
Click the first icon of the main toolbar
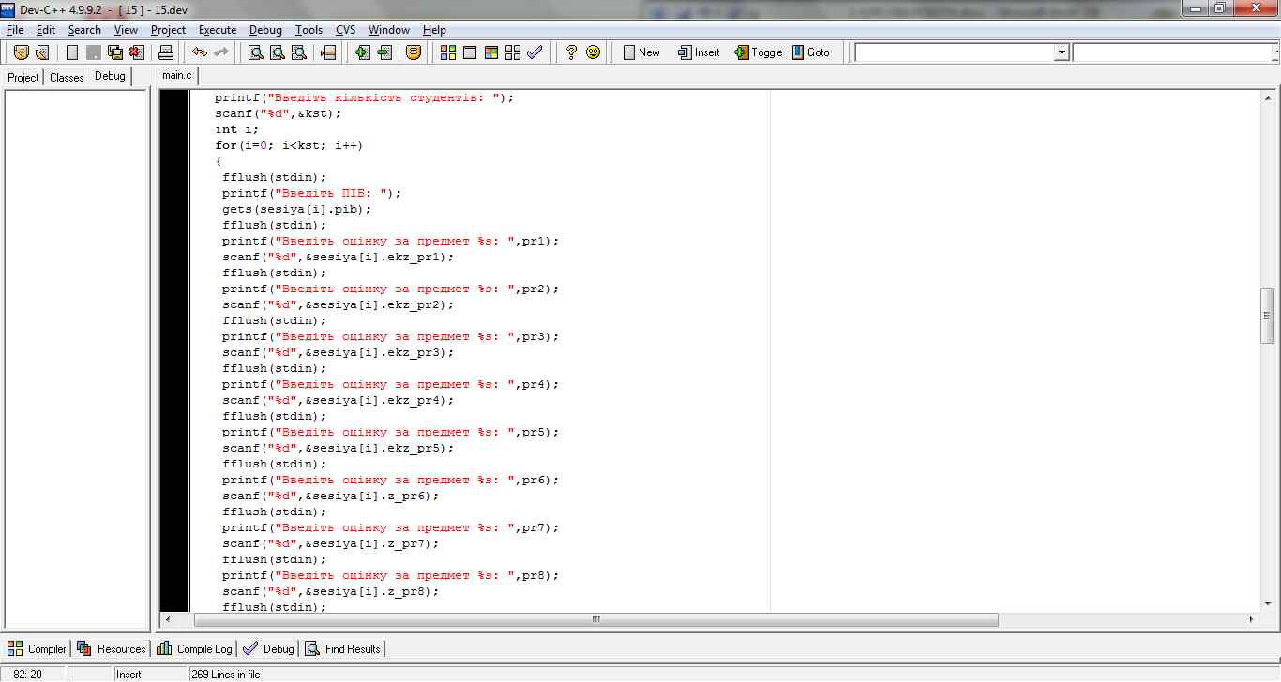pyautogui.click(x=21, y=52)
